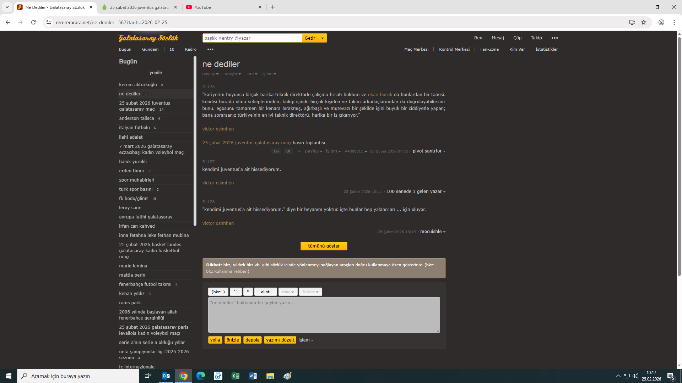
Task: Toggle the On vote button on the first entry
Action: (276, 151)
